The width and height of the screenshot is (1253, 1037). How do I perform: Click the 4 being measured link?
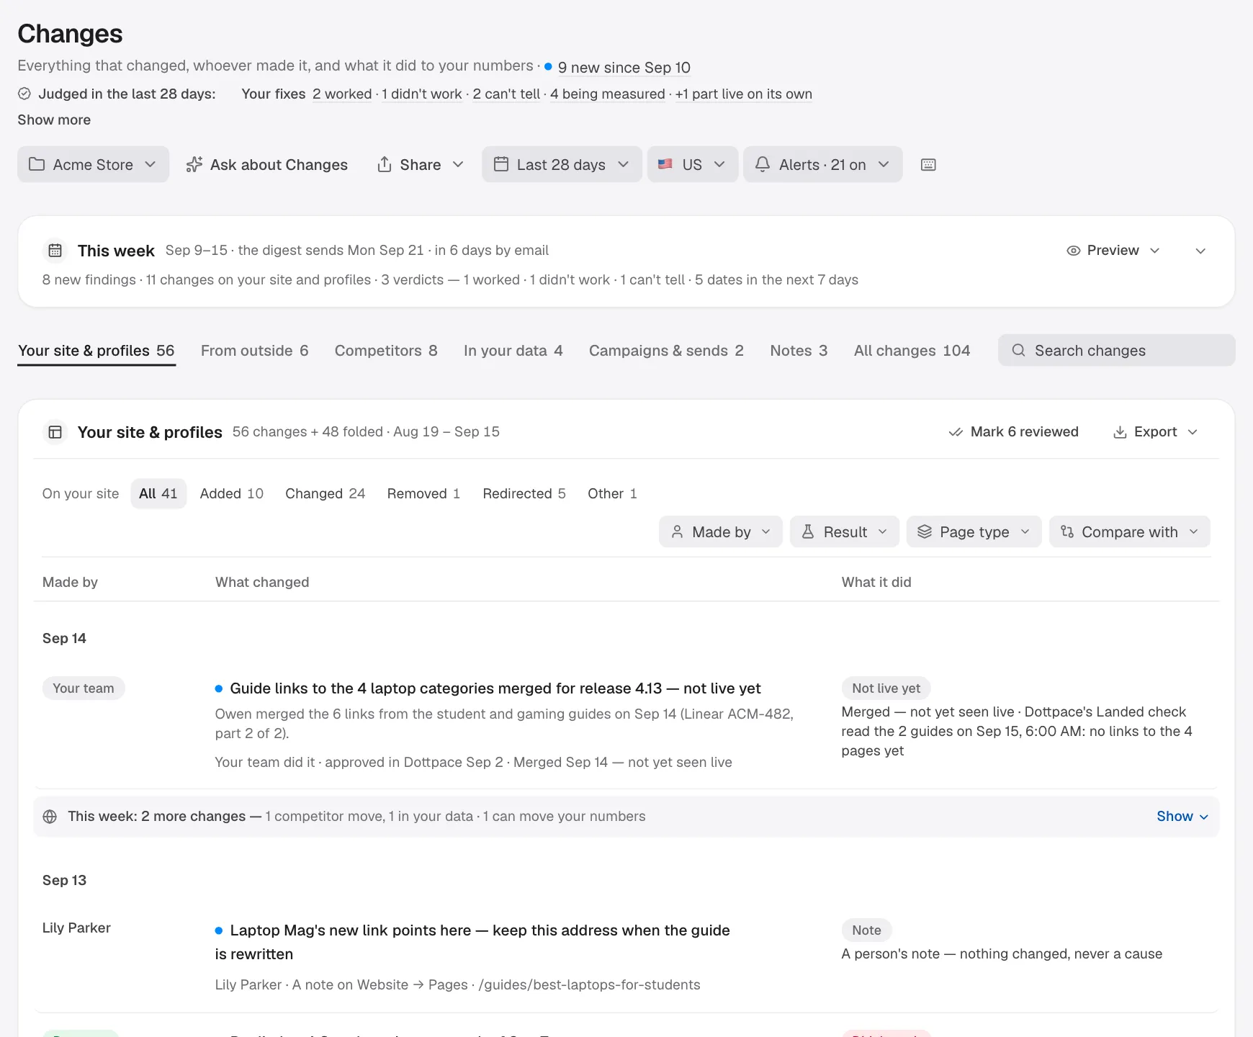pyautogui.click(x=608, y=94)
